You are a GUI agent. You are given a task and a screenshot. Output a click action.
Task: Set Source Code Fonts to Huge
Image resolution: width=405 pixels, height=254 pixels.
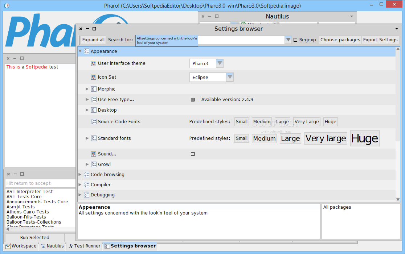(330, 122)
